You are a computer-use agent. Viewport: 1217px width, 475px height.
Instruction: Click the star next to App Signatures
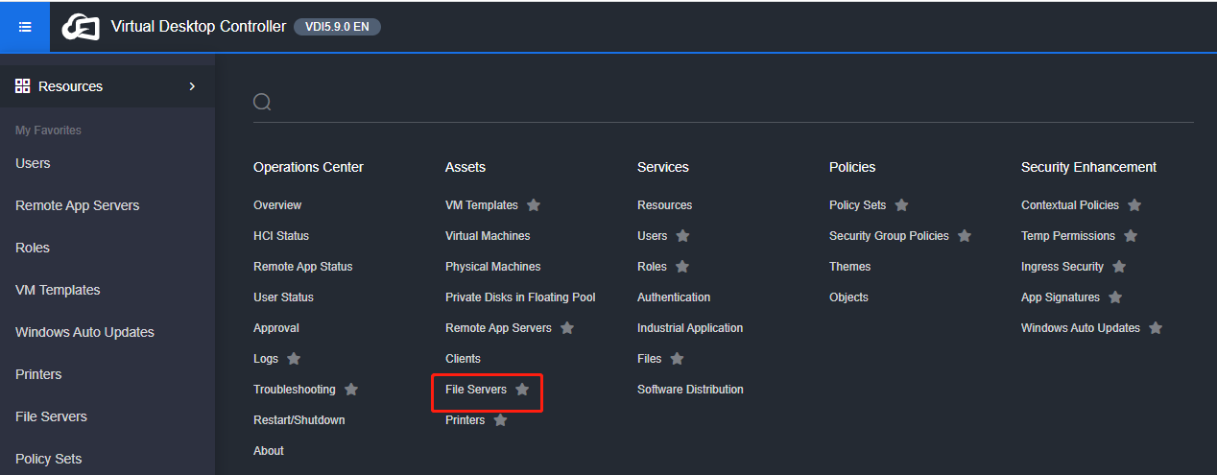pos(1115,297)
